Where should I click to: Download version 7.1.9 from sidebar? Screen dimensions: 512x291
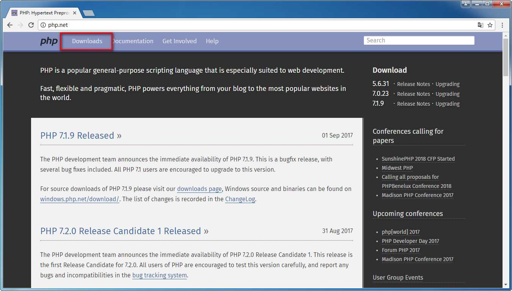pos(378,103)
